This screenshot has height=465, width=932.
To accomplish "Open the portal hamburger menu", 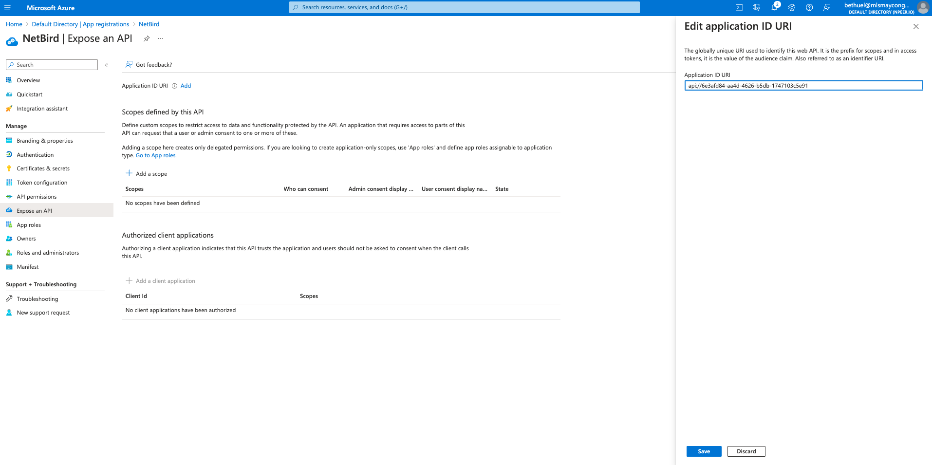I will click(x=7, y=7).
